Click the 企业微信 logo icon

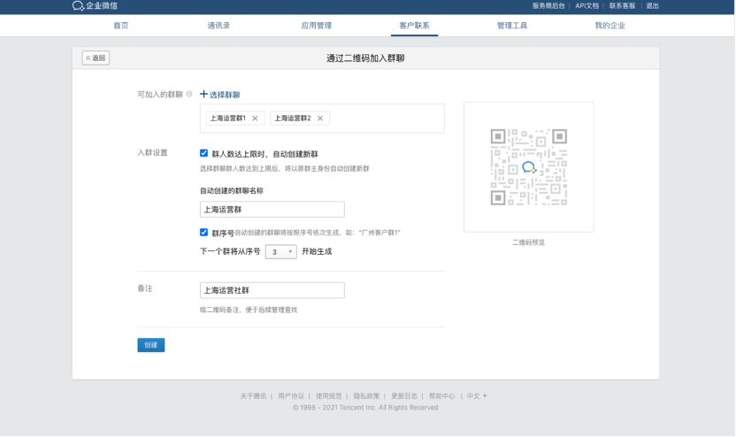tap(78, 5)
